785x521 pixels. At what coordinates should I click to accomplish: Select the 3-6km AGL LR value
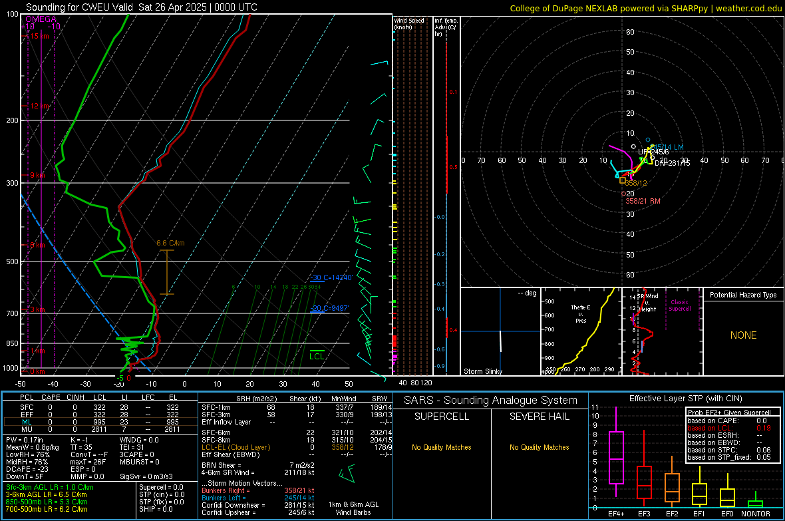pos(46,494)
